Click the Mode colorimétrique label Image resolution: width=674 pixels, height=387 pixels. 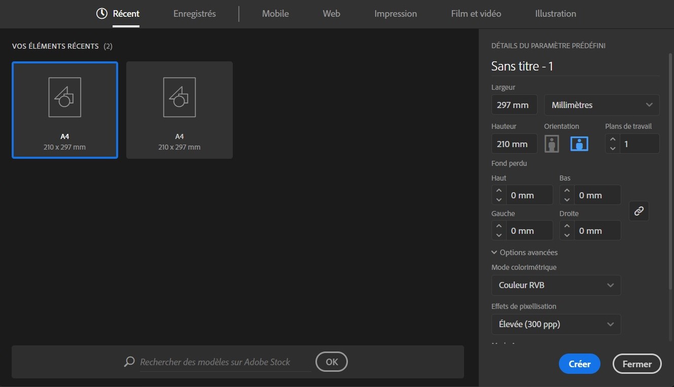click(524, 267)
